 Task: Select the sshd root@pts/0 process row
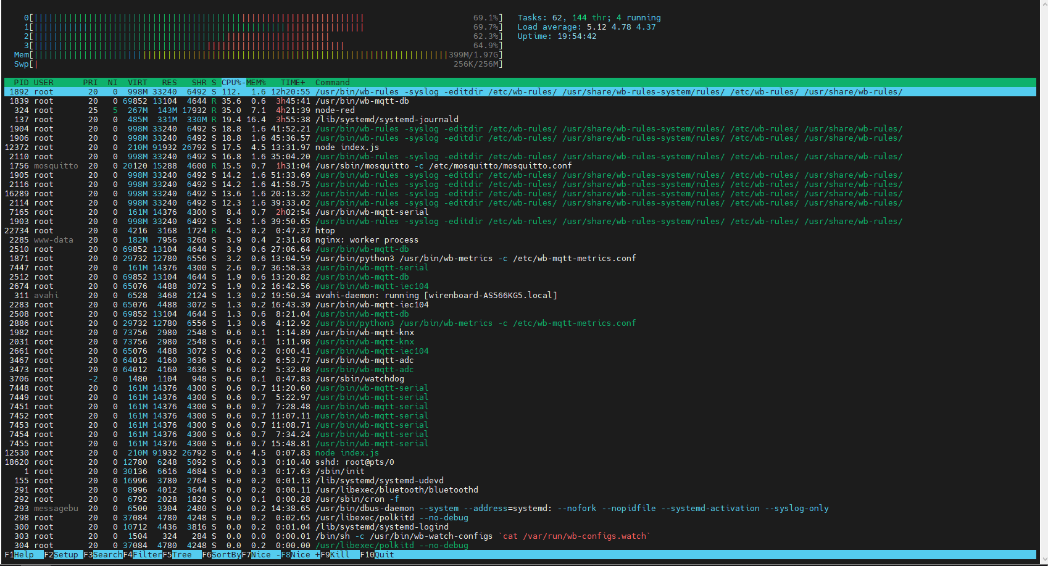[520, 462]
